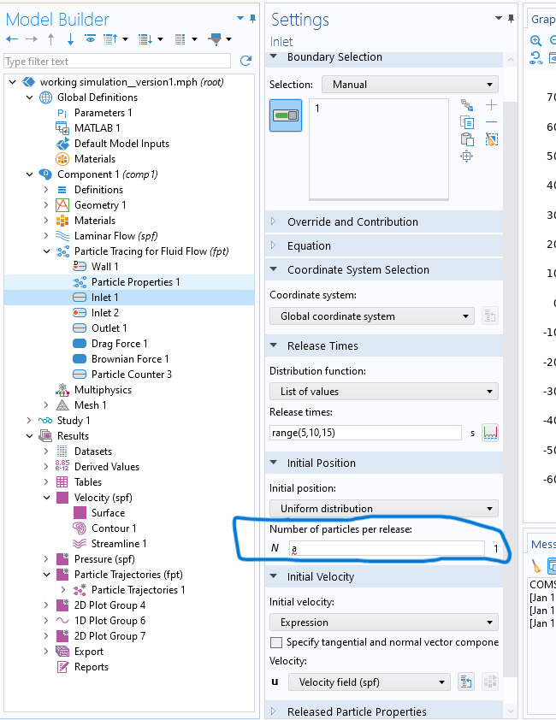Click the Copy Selection icon
Viewport: 556px width, 720px height.
click(x=467, y=122)
